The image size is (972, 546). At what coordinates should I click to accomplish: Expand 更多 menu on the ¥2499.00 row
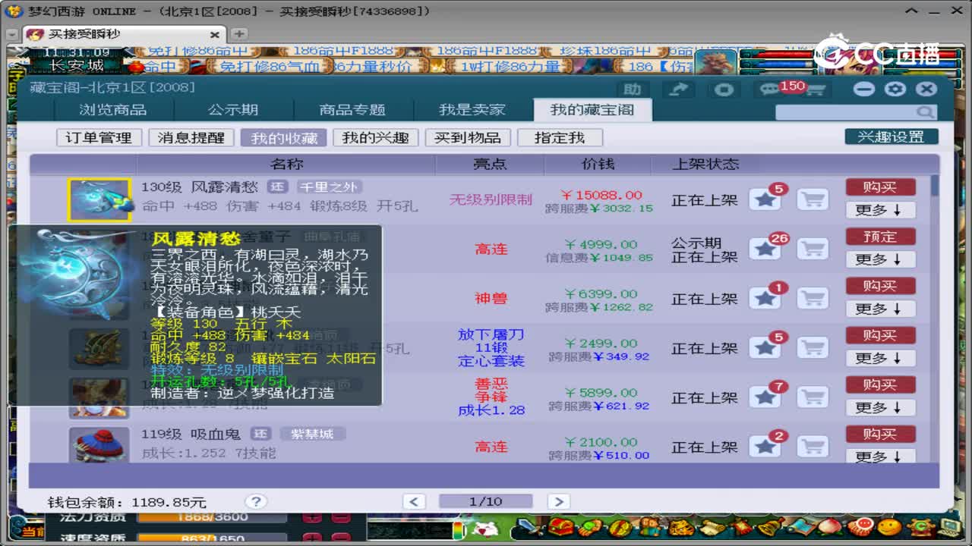(x=880, y=358)
